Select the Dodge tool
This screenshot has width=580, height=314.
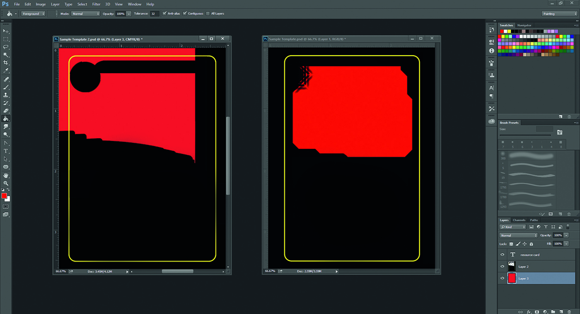[x=6, y=135]
